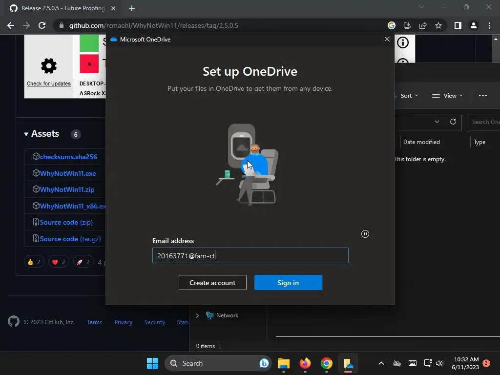Close the Microsoft OneDrive dialog

click(x=387, y=39)
